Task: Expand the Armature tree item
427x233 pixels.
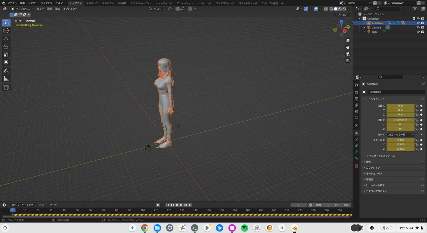Action: 364,23
